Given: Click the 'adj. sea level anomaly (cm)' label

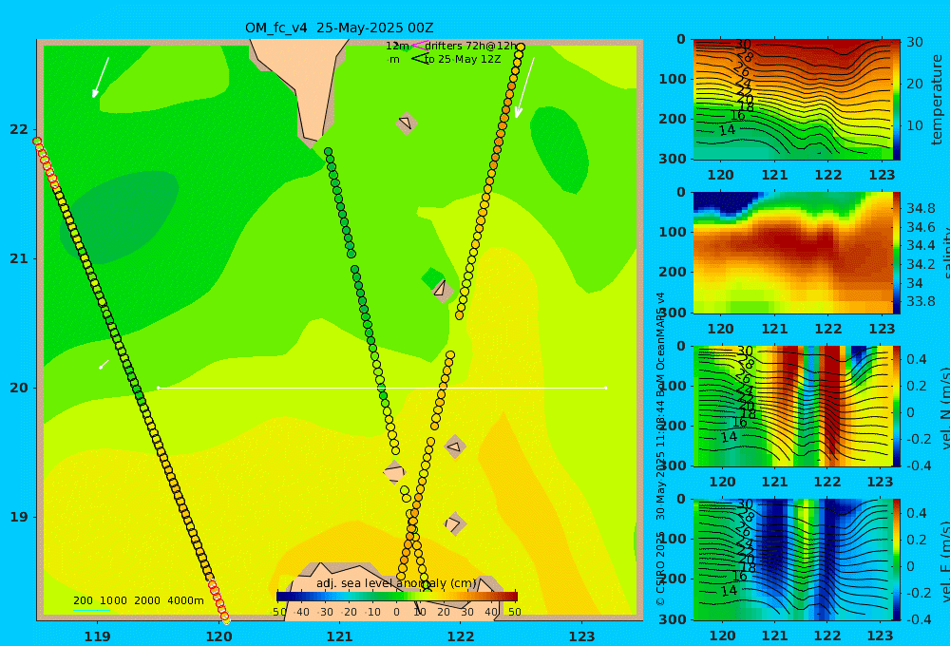Looking at the screenshot, I should point(396,583).
